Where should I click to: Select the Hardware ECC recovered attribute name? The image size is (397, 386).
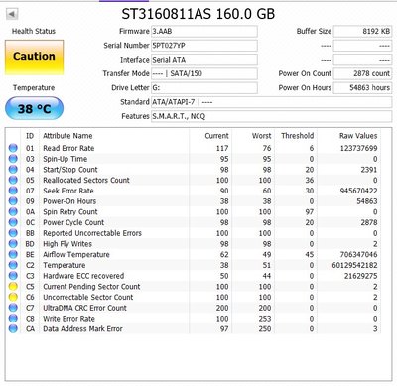point(83,276)
